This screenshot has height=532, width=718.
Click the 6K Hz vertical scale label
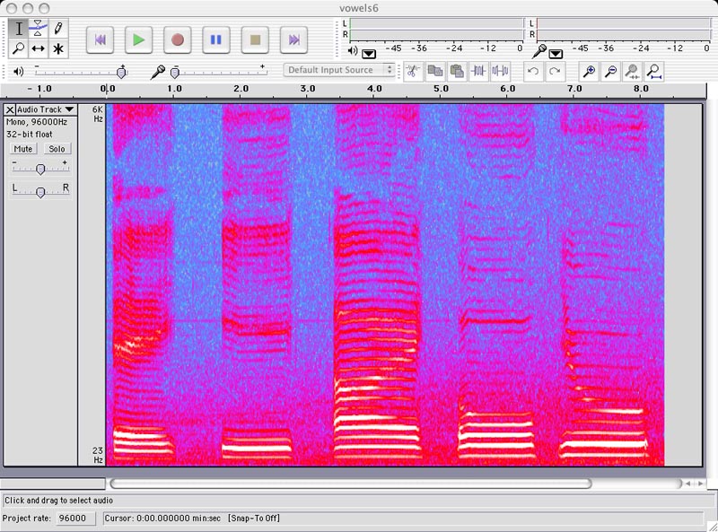pos(98,114)
